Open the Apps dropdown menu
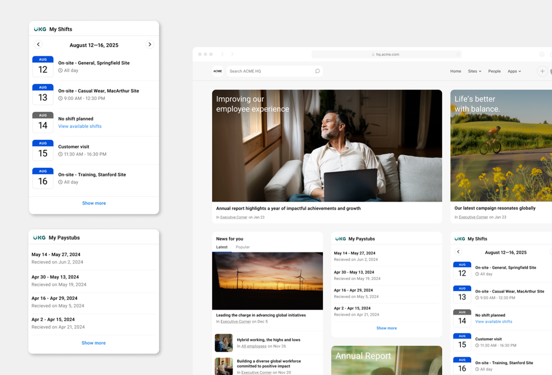The image size is (552, 375). tap(514, 71)
